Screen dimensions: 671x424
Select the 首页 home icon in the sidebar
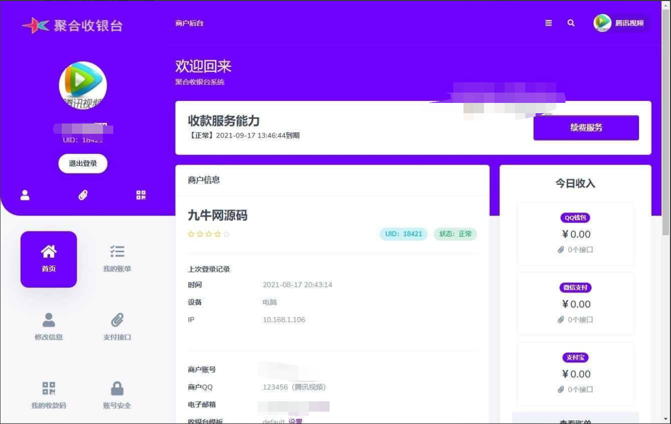click(48, 252)
